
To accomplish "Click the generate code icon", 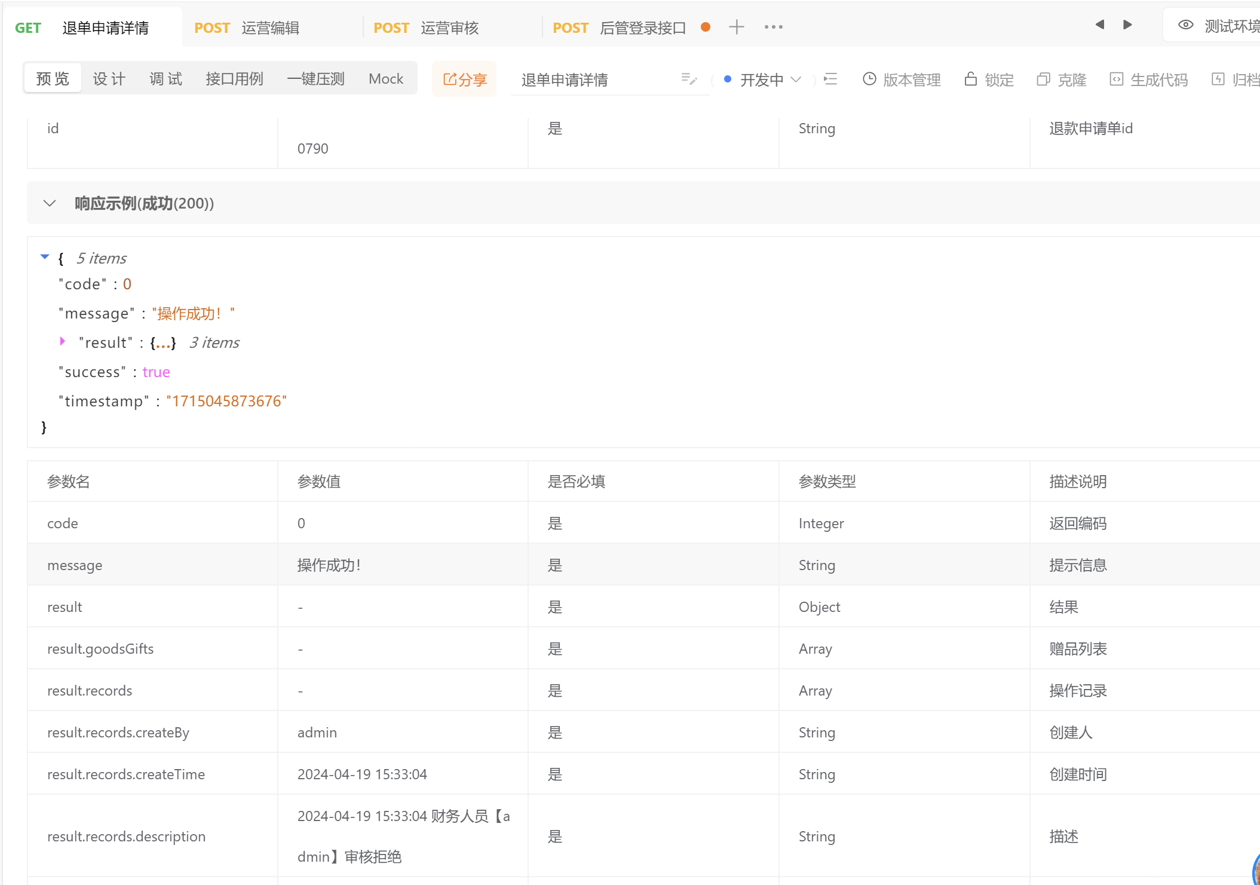I will pyautogui.click(x=1116, y=79).
